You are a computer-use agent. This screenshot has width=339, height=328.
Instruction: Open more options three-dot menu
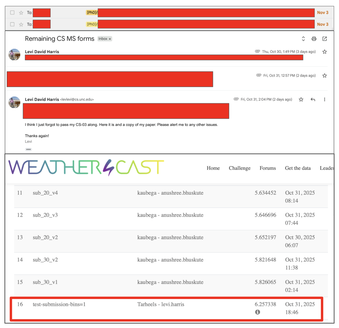324,99
